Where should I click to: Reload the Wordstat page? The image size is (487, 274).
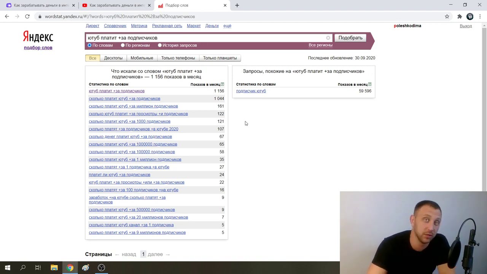click(x=27, y=16)
